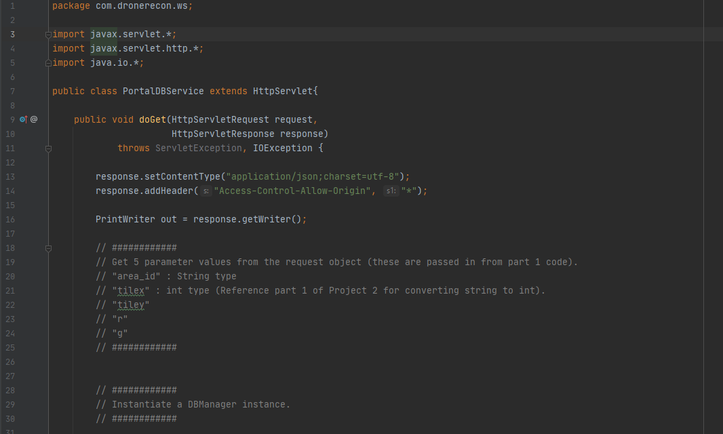
Task: Click IOException in the throws clause
Action: tap(283, 149)
